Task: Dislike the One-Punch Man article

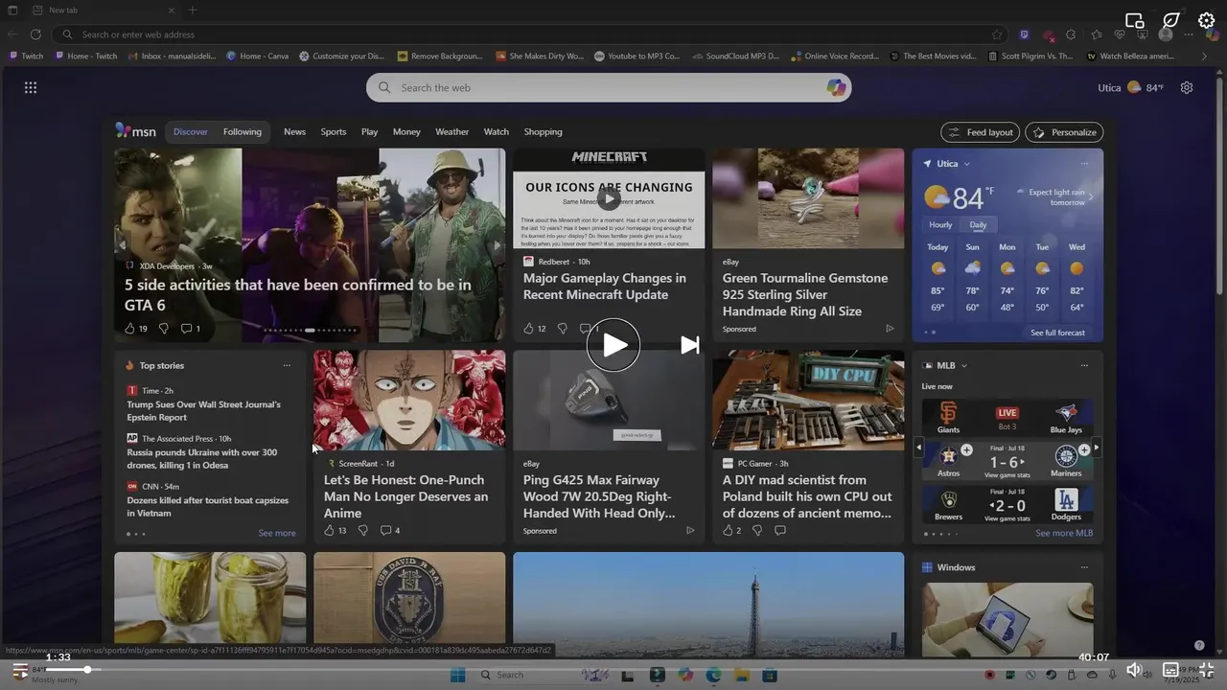Action: pyautogui.click(x=362, y=530)
